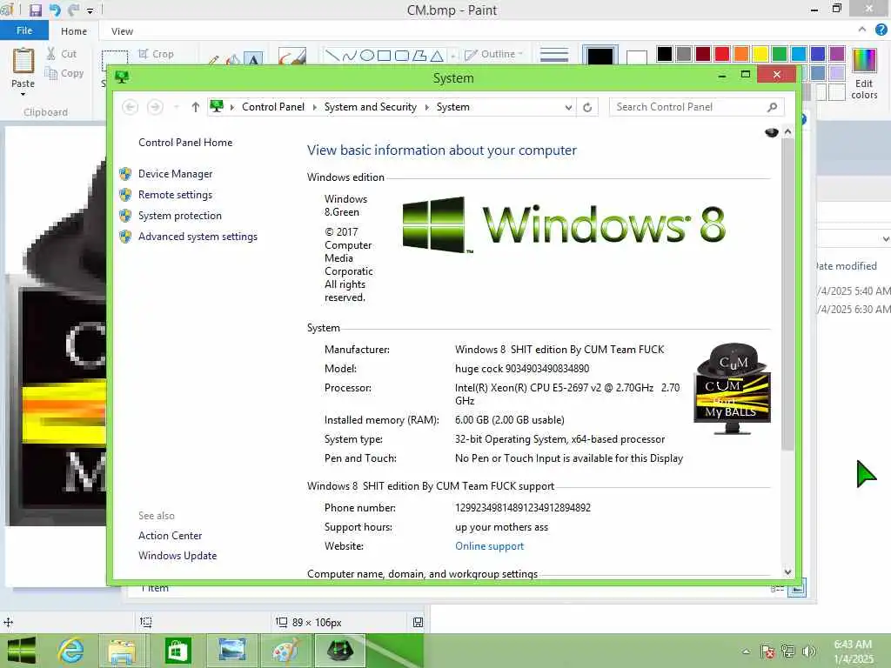Open the Customize Quick Access Toolbar dropdown in Paint
Image resolution: width=891 pixels, height=668 pixels.
[x=90, y=10]
